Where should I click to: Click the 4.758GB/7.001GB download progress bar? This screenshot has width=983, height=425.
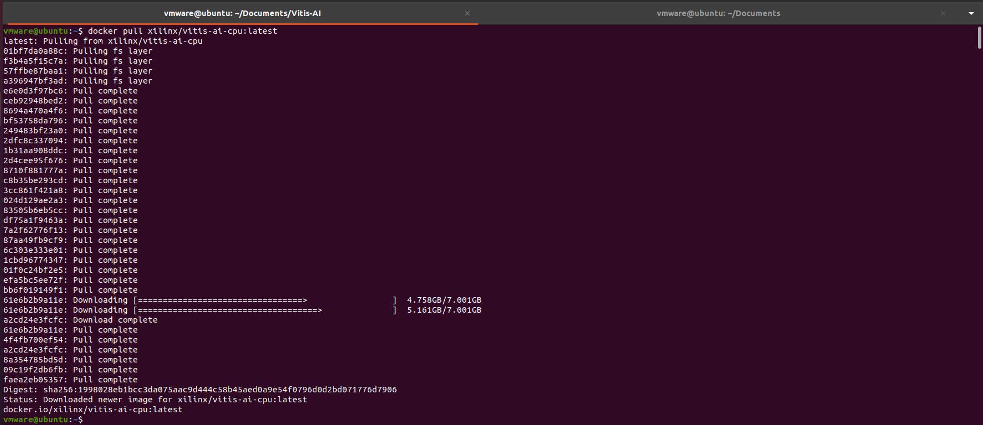tap(265, 300)
